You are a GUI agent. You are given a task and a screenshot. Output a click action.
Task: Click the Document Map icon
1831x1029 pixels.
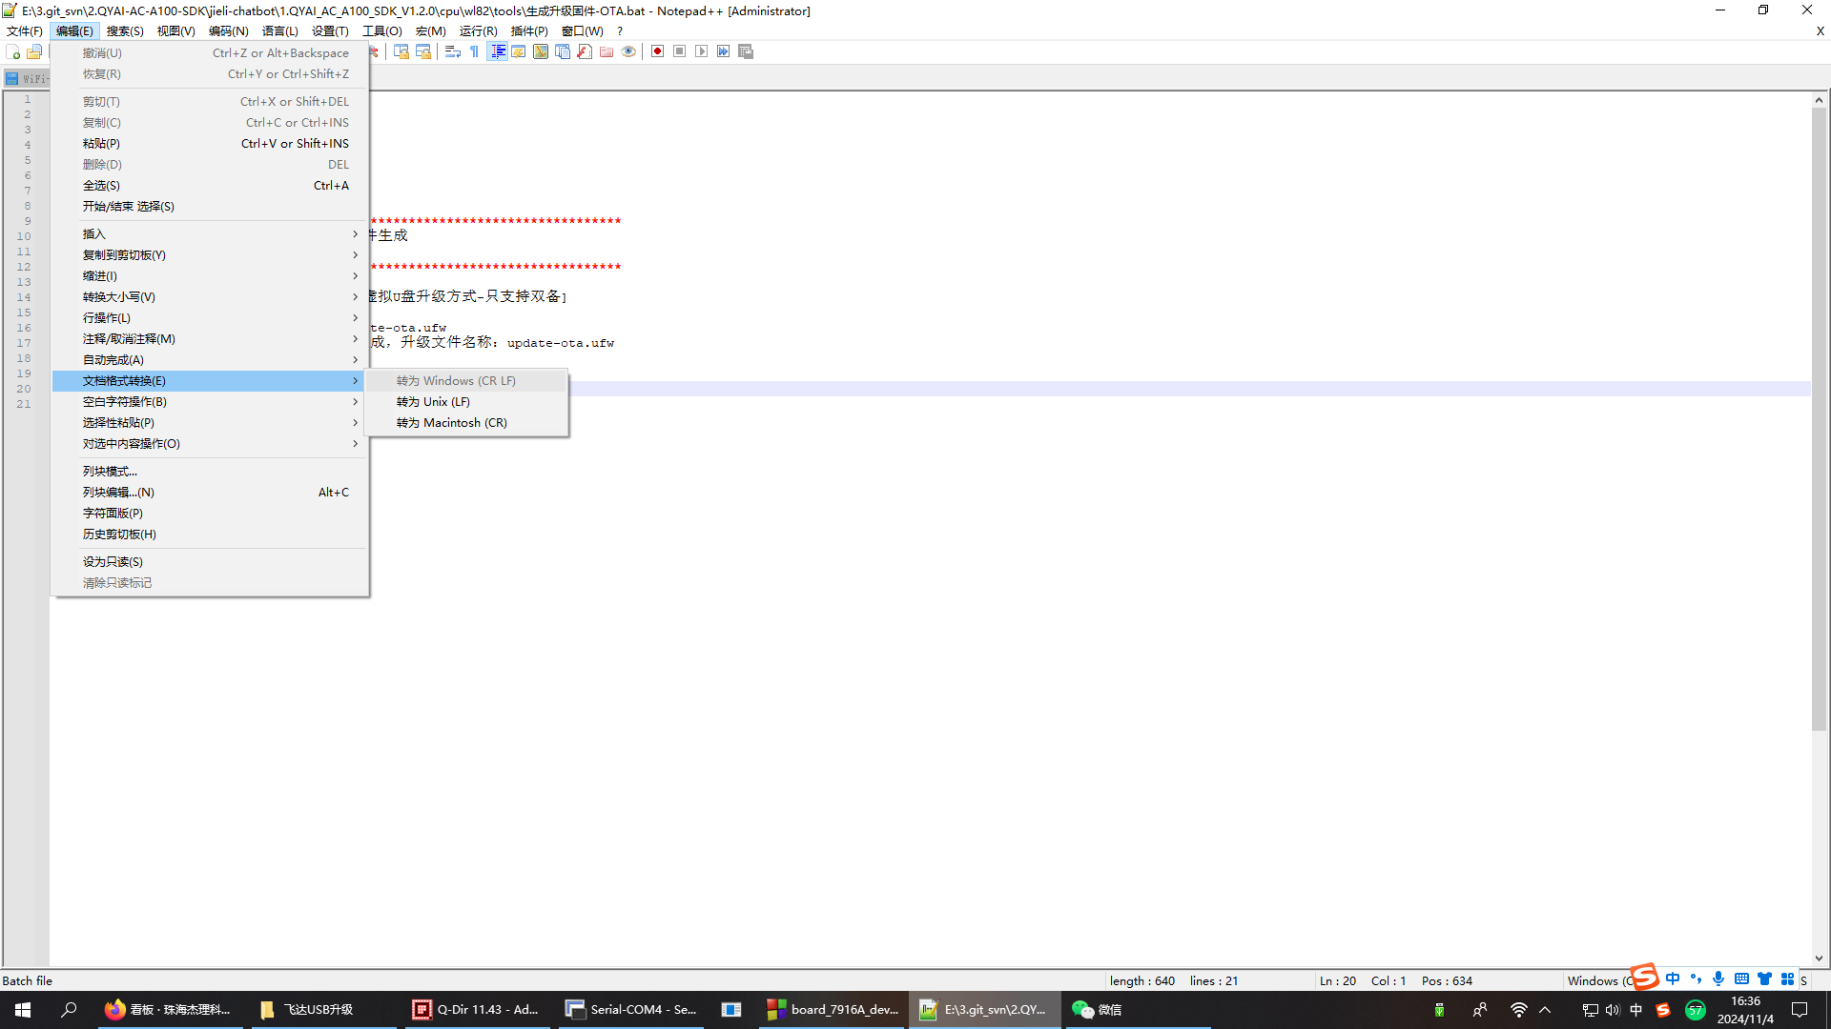point(541,51)
